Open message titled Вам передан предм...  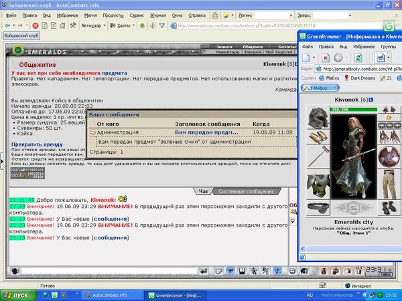pyautogui.click(x=206, y=132)
